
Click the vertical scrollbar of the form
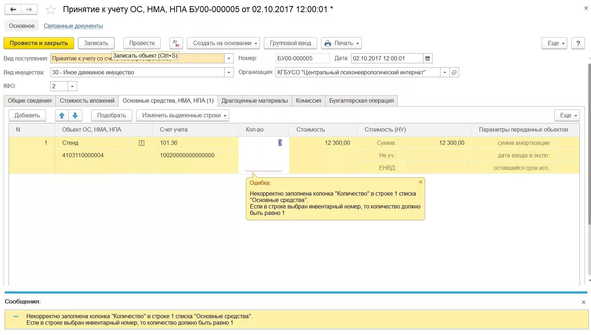[589, 144]
